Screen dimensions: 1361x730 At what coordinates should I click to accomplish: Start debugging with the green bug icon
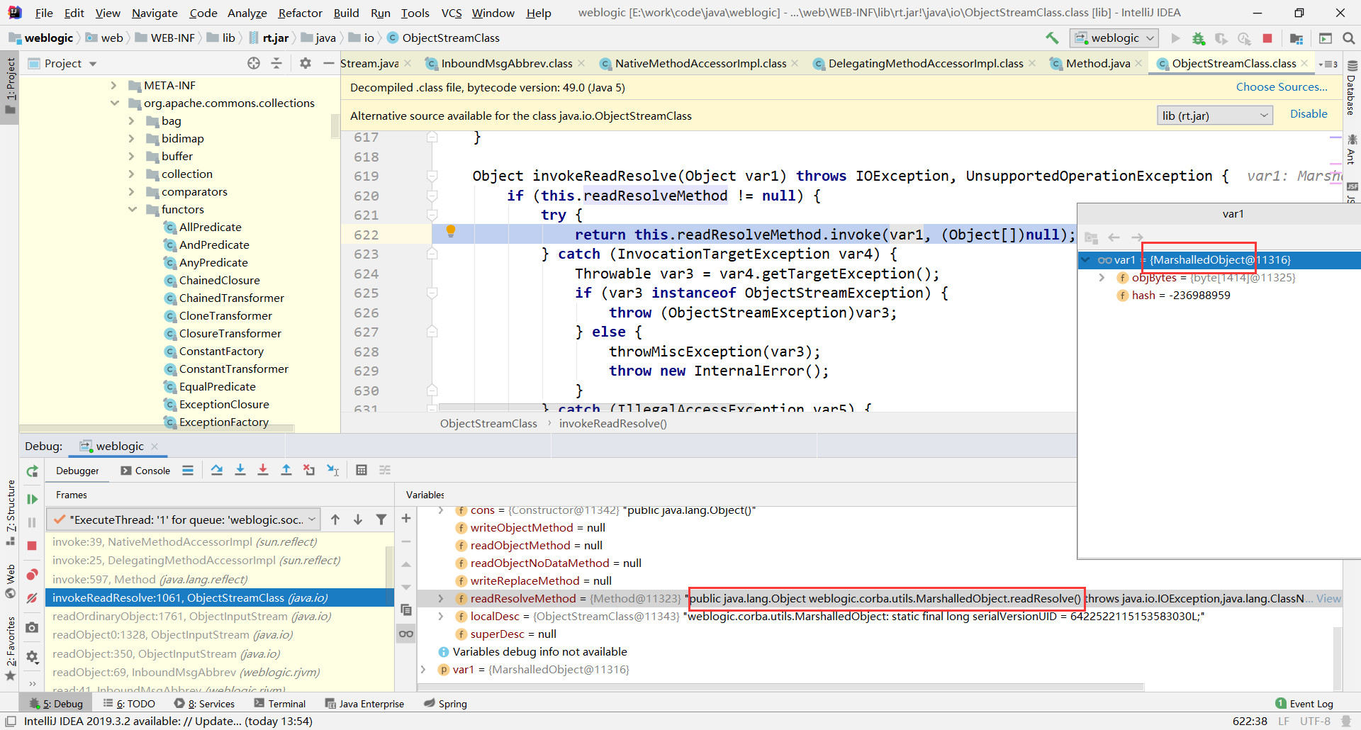tap(1199, 38)
